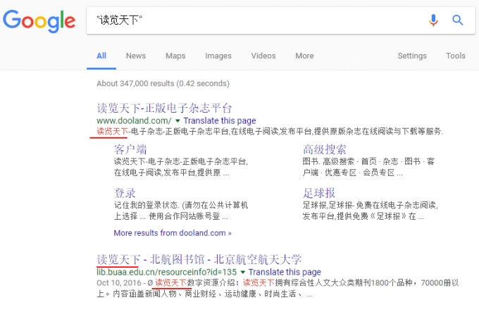Viewport: 479px width, 312px height.
Task: Click More results from dooland.com
Action: [173, 232]
